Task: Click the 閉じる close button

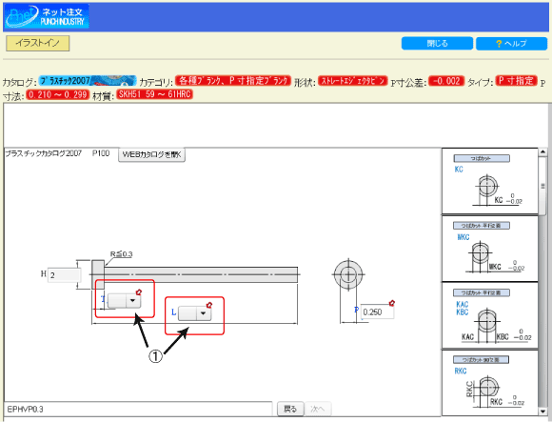Action: (437, 43)
